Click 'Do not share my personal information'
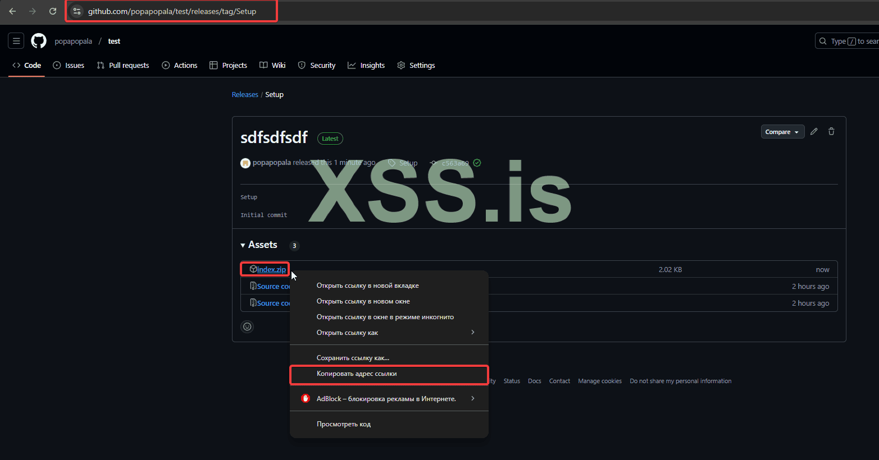Image resolution: width=879 pixels, height=460 pixels. (x=681, y=381)
